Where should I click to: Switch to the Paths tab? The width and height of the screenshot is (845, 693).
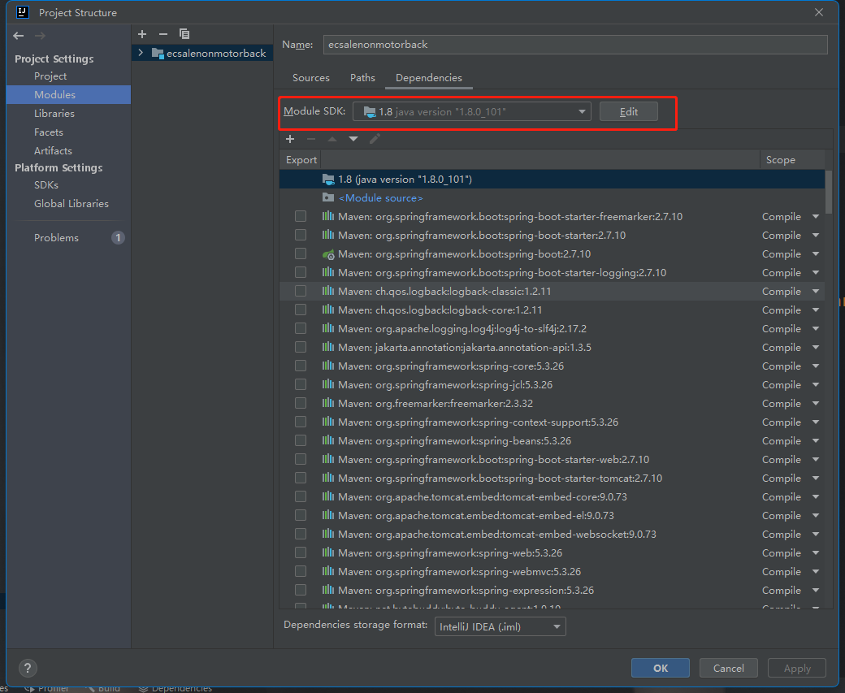[362, 78]
